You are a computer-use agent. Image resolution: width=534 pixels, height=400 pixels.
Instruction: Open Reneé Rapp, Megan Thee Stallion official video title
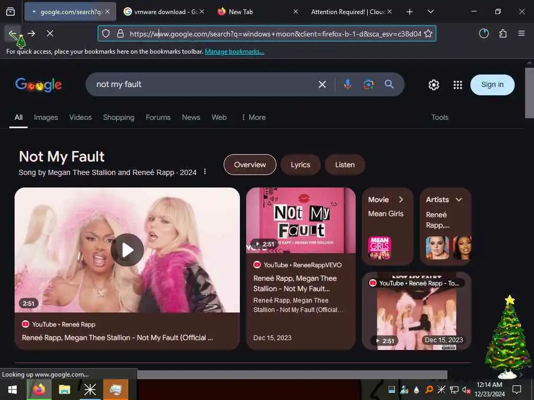point(117,337)
